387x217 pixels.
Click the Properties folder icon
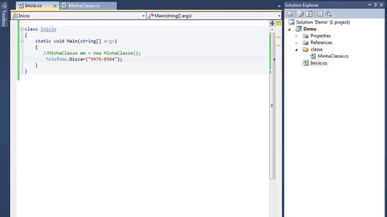pos(305,36)
